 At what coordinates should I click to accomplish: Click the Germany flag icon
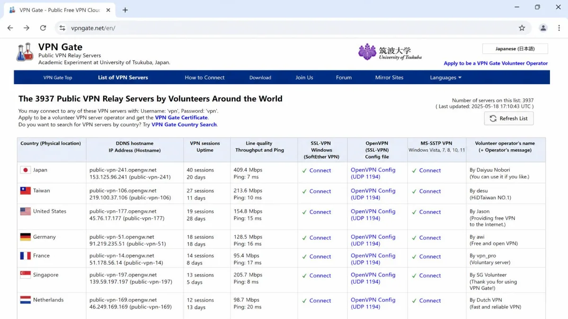coord(26,237)
